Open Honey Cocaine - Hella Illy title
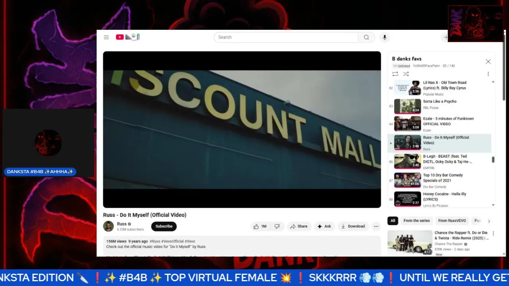This screenshot has height=286, width=509. pyautogui.click(x=445, y=197)
